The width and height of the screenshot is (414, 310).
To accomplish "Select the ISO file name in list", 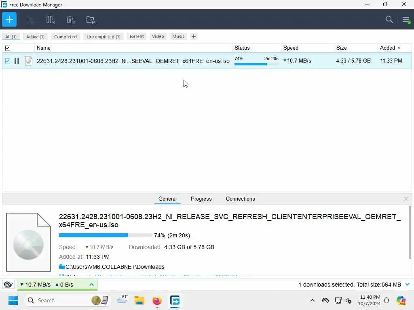I will [133, 61].
